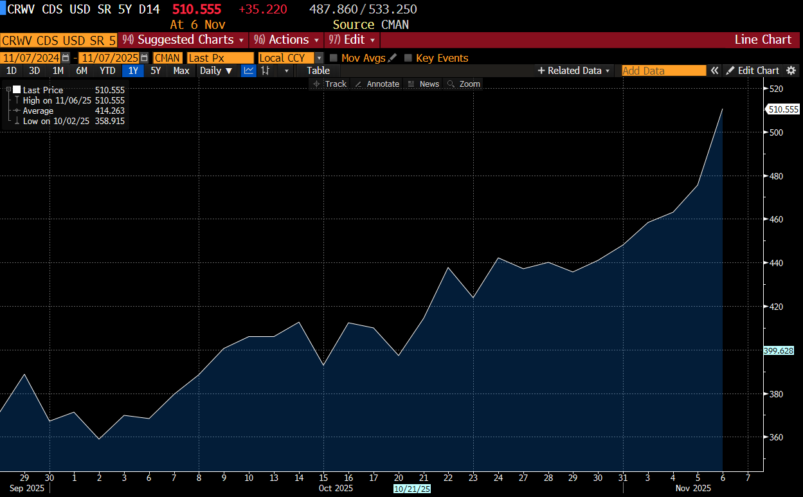Click the Add Data input field
This screenshot has width=803, height=497.
coord(663,71)
